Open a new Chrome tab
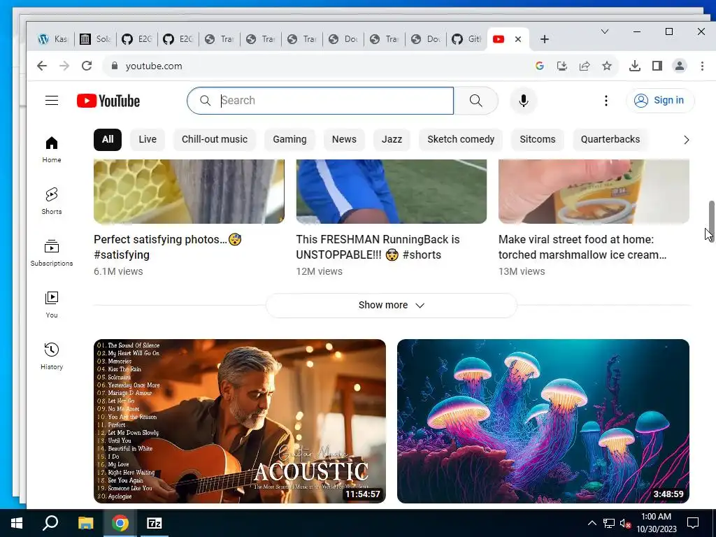This screenshot has width=716, height=537. coord(544,39)
